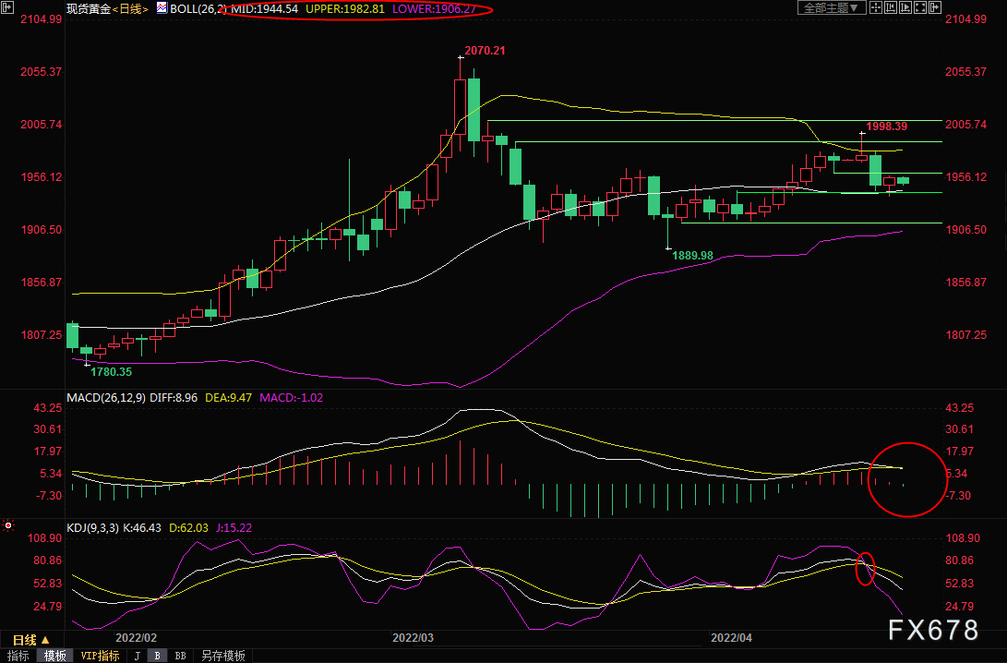Expand the left side panel icon
1007x663 pixels.
[7, 7]
